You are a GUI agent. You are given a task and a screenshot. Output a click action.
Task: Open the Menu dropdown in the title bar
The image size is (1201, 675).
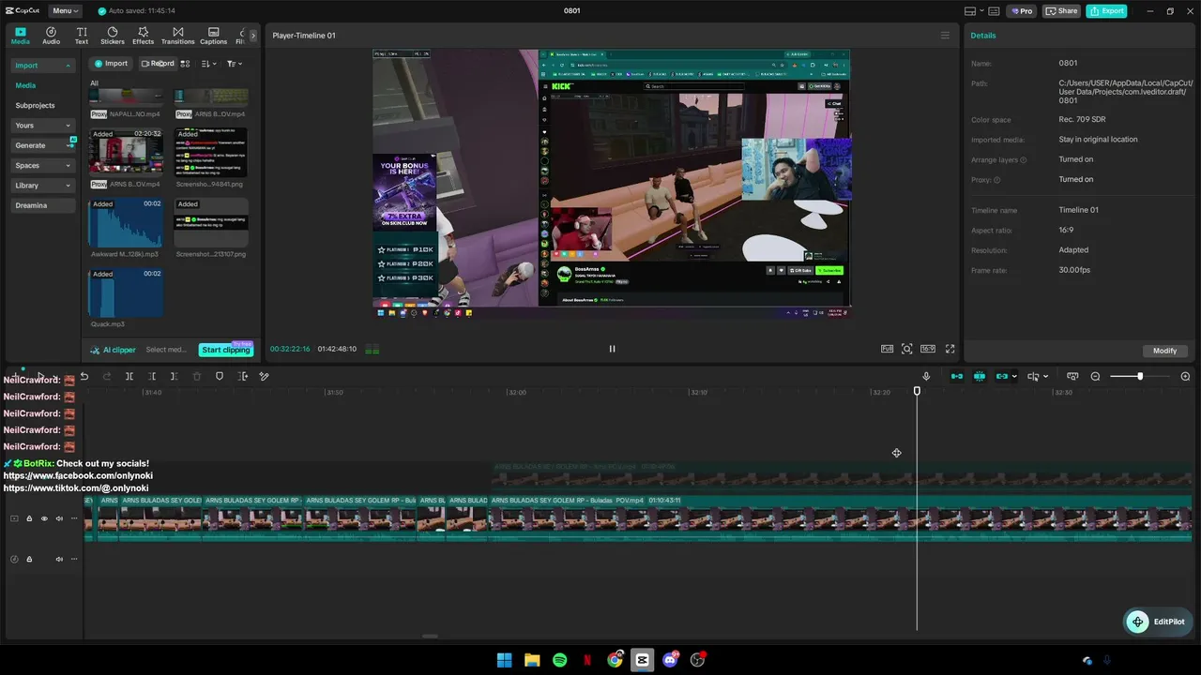pyautogui.click(x=65, y=11)
